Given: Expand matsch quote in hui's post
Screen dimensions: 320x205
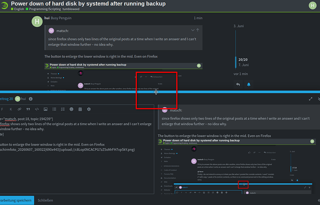Looking at the screenshot, I should pyautogui.click(x=192, y=30).
